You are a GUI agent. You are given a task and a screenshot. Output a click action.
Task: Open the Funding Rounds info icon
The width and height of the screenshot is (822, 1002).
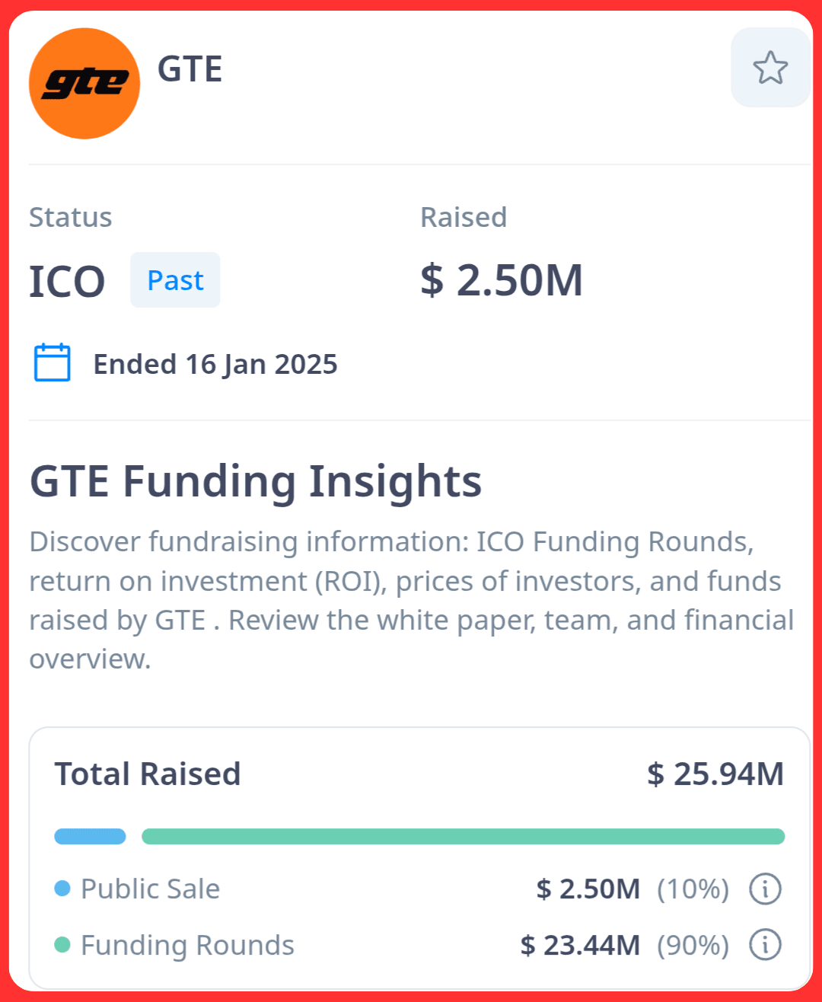pos(765,945)
